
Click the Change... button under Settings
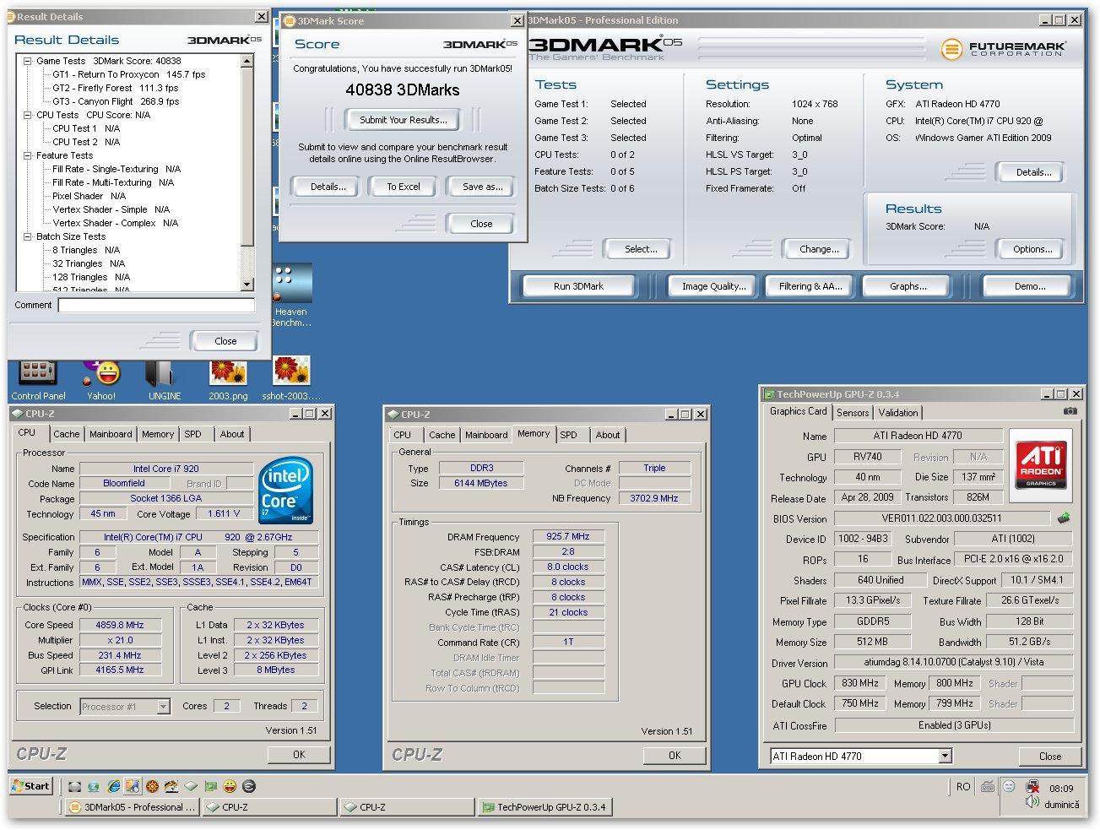pos(819,249)
